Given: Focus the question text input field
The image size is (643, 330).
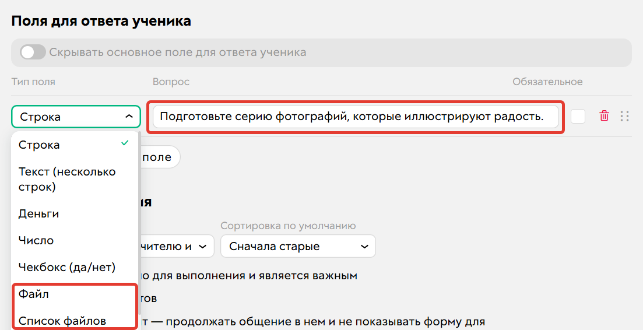Looking at the screenshot, I should (x=356, y=117).
